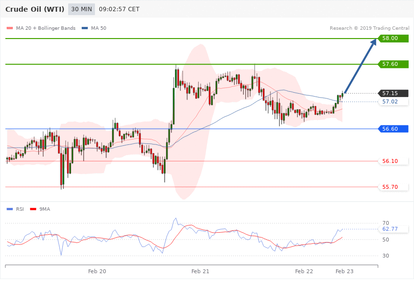This screenshot has height=281, width=414.
Task: Click the 57.60 green resistance label
Action: (394, 64)
